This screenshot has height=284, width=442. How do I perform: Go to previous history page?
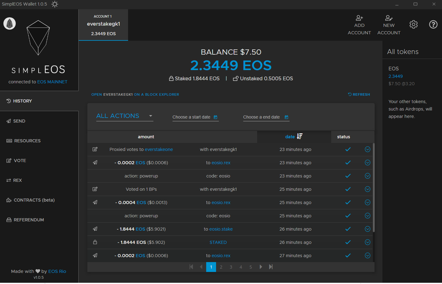pyautogui.click(x=201, y=267)
